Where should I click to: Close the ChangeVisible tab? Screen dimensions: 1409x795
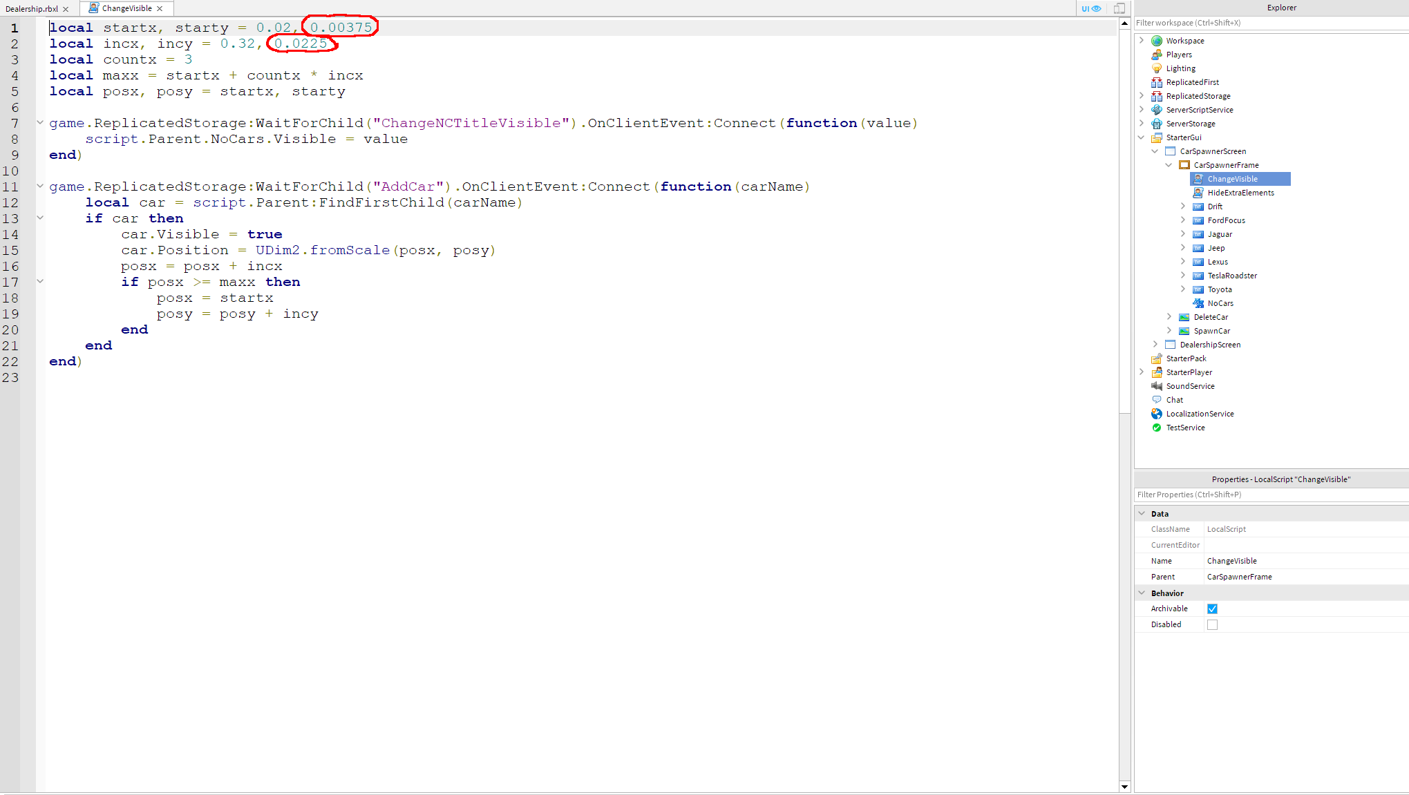point(160,9)
